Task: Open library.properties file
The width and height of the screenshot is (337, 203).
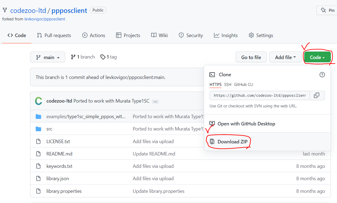Action: 64,191
